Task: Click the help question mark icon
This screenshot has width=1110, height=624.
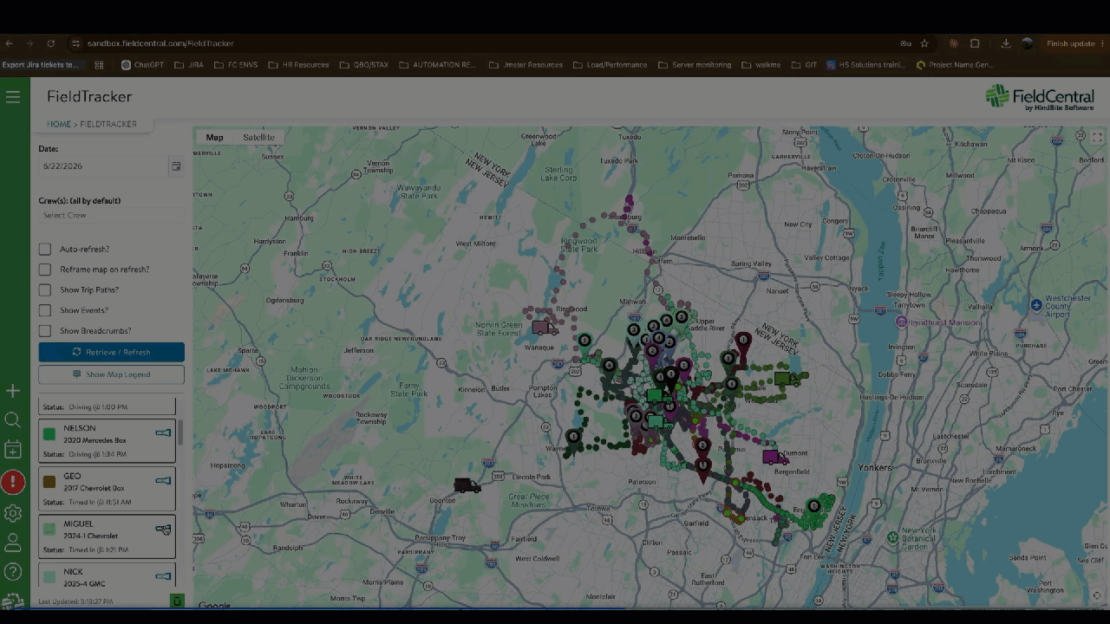Action: click(x=13, y=571)
